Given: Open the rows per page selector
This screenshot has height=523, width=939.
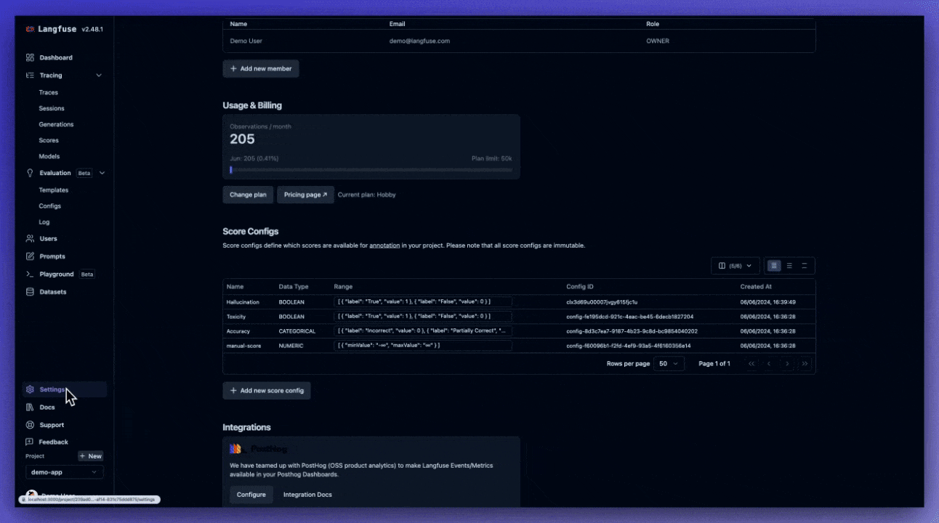Looking at the screenshot, I should [668, 363].
